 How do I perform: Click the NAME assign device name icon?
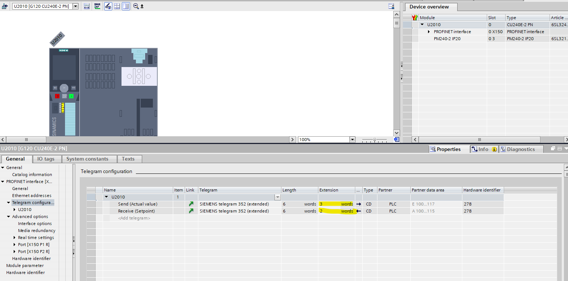tap(97, 6)
